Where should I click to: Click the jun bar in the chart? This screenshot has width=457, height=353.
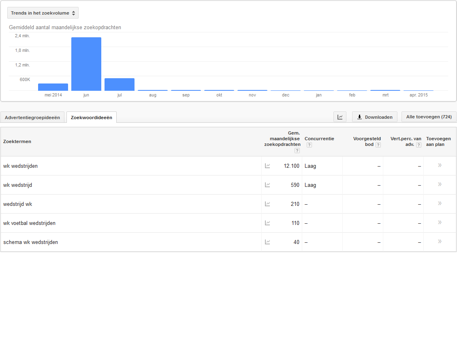click(x=86, y=64)
